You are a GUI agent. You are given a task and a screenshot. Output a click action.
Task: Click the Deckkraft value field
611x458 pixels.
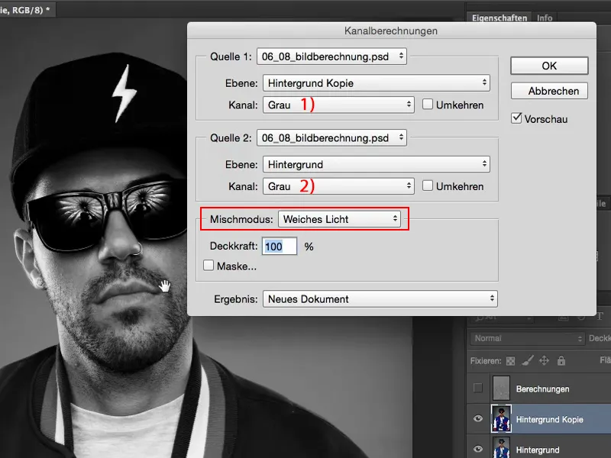280,246
